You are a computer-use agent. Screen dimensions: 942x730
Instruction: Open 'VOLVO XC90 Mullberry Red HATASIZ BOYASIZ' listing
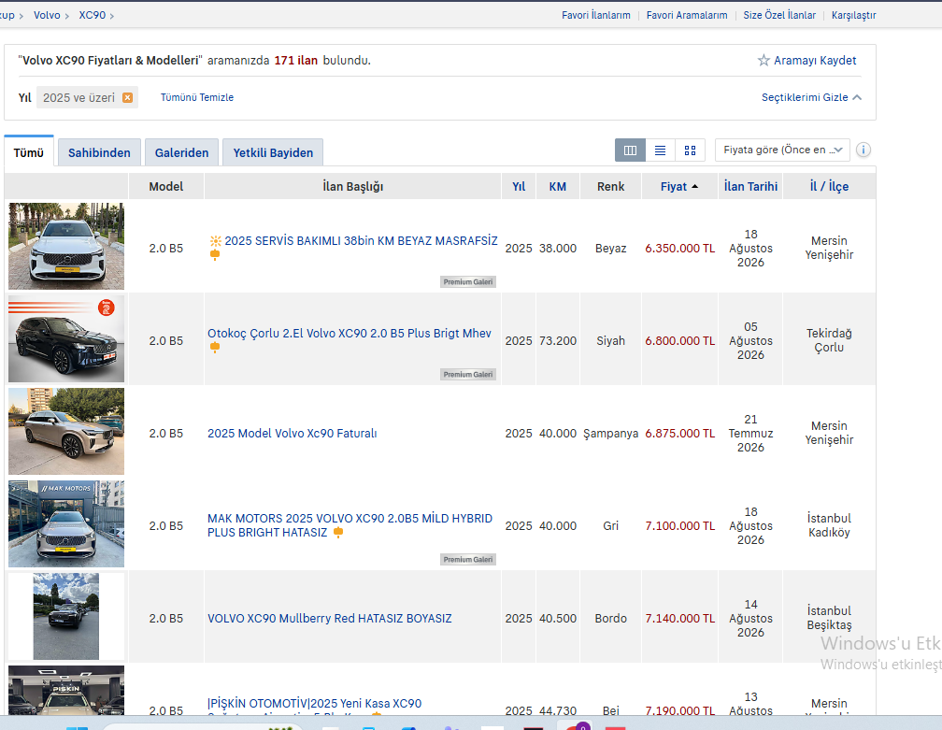point(329,618)
